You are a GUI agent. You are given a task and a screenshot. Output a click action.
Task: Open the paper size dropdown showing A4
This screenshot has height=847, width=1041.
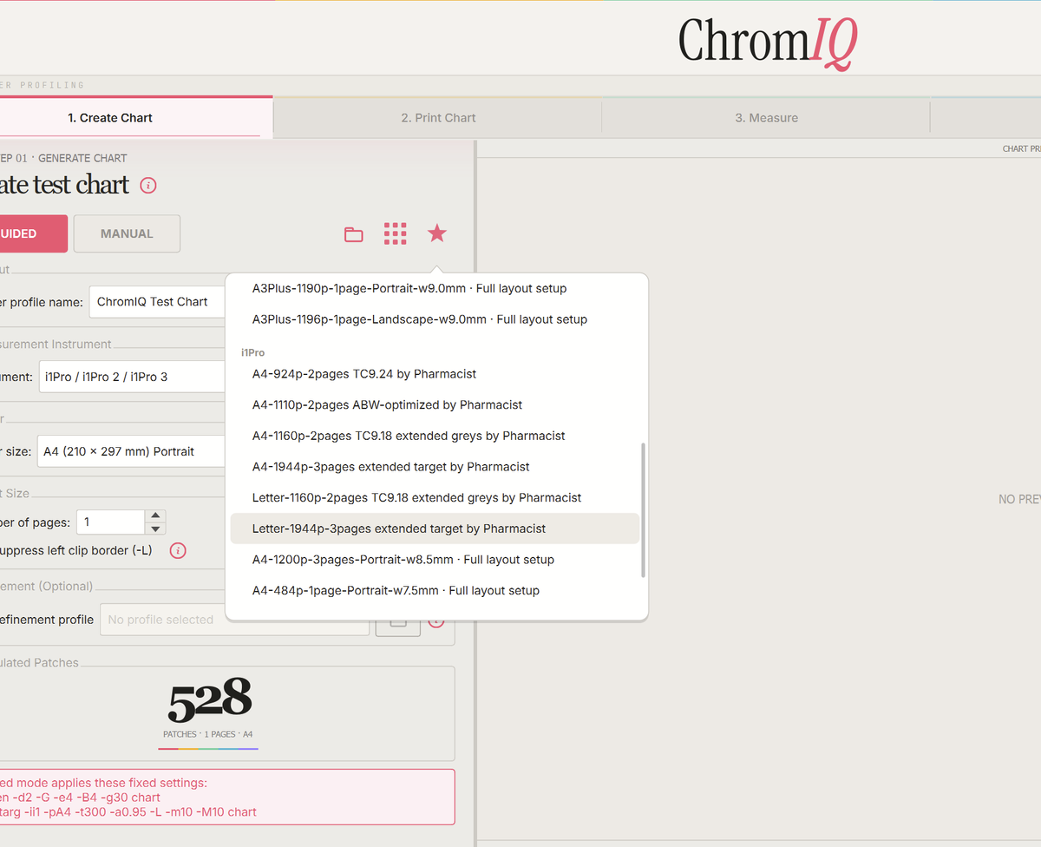tap(131, 451)
